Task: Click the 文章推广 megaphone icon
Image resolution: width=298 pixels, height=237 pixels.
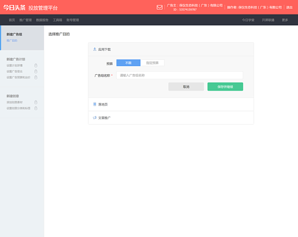Action: (x=95, y=118)
